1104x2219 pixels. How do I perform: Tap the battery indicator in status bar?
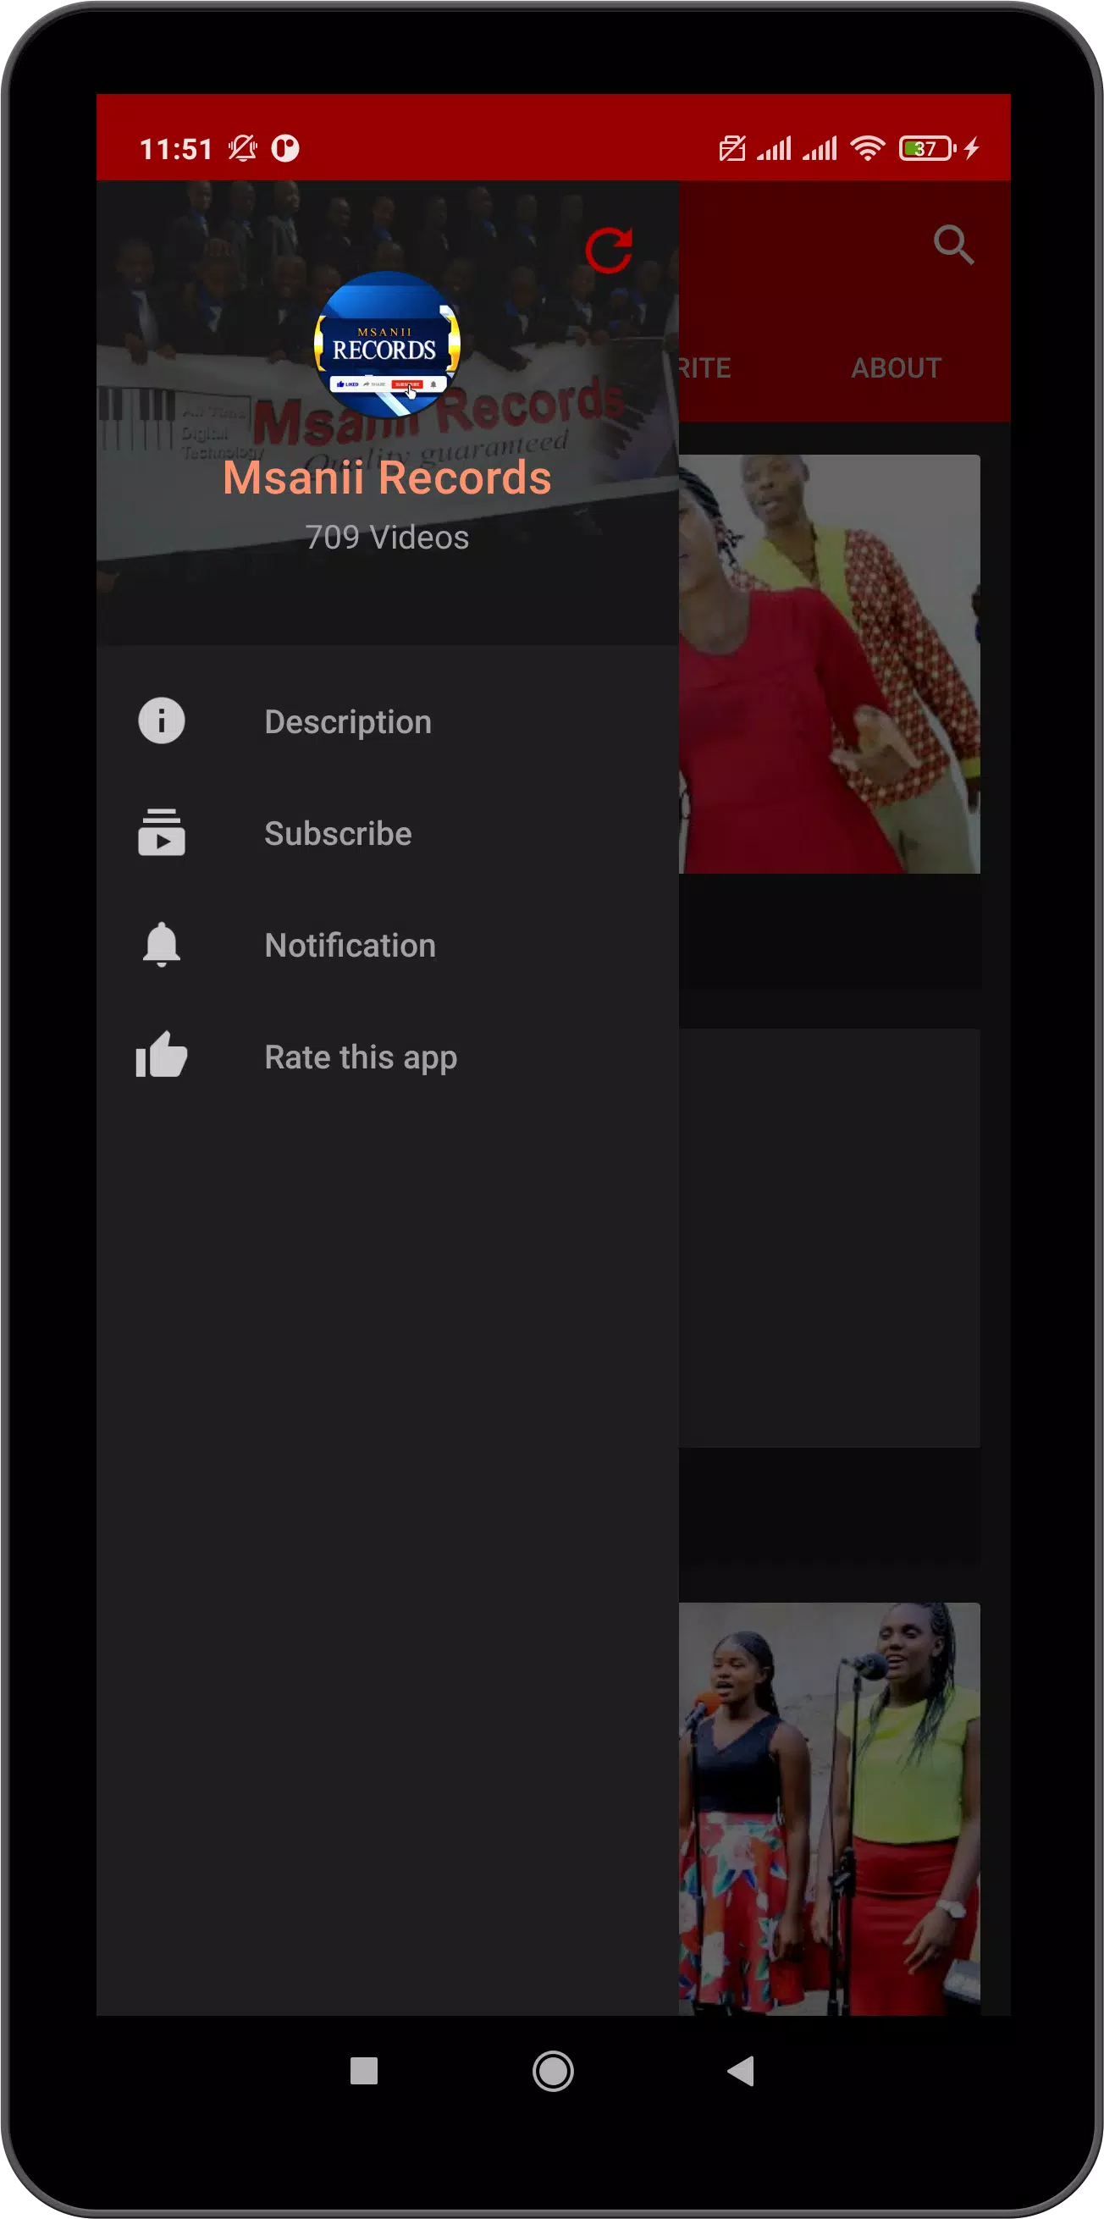pyautogui.click(x=926, y=148)
